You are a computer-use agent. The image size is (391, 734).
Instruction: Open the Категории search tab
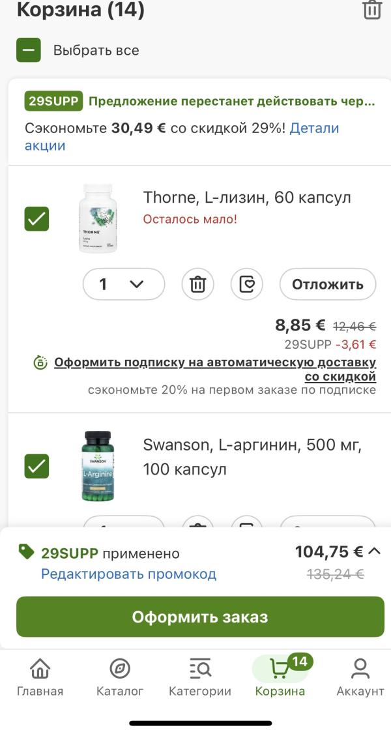[x=199, y=677]
